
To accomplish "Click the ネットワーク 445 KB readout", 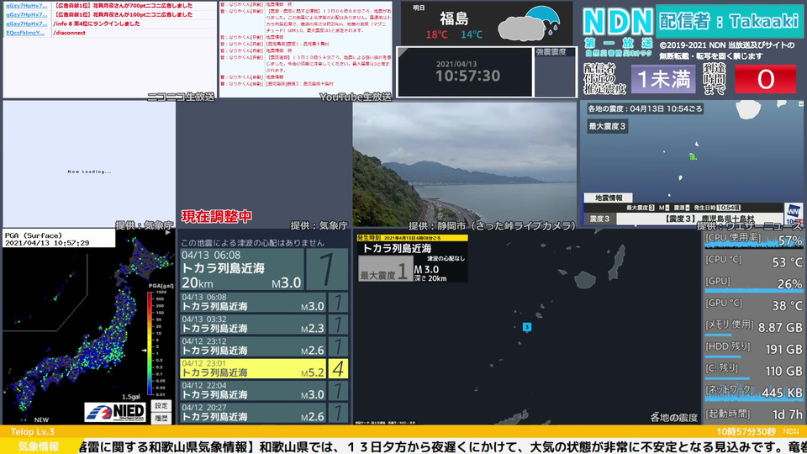I will click(753, 393).
